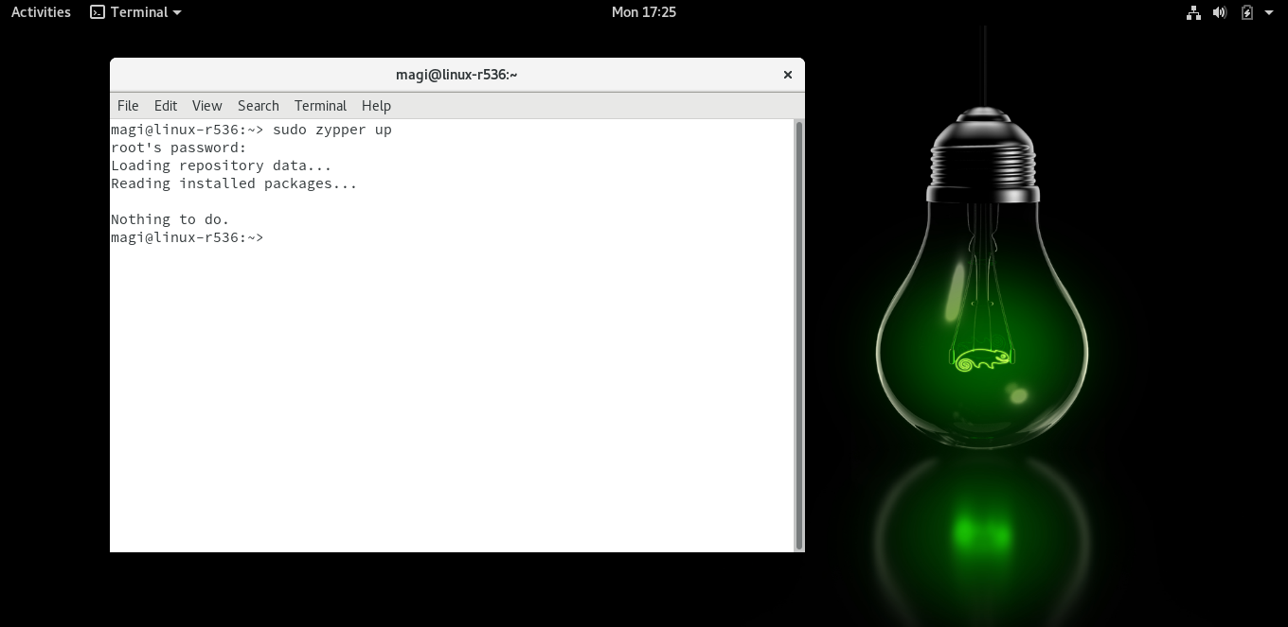The image size is (1288, 627).
Task: Expand the system menu arrow
Action: point(1269,12)
